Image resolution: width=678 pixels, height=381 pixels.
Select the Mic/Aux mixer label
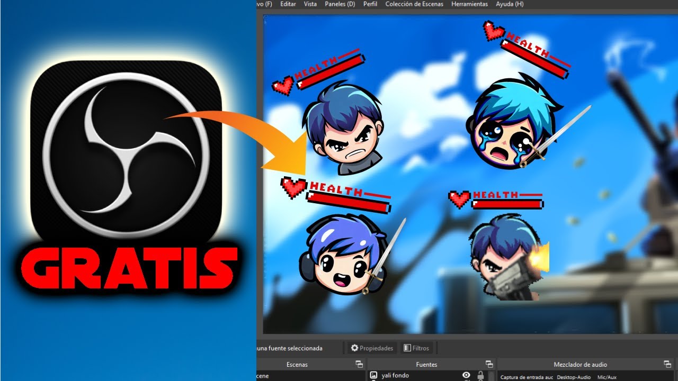(x=608, y=377)
